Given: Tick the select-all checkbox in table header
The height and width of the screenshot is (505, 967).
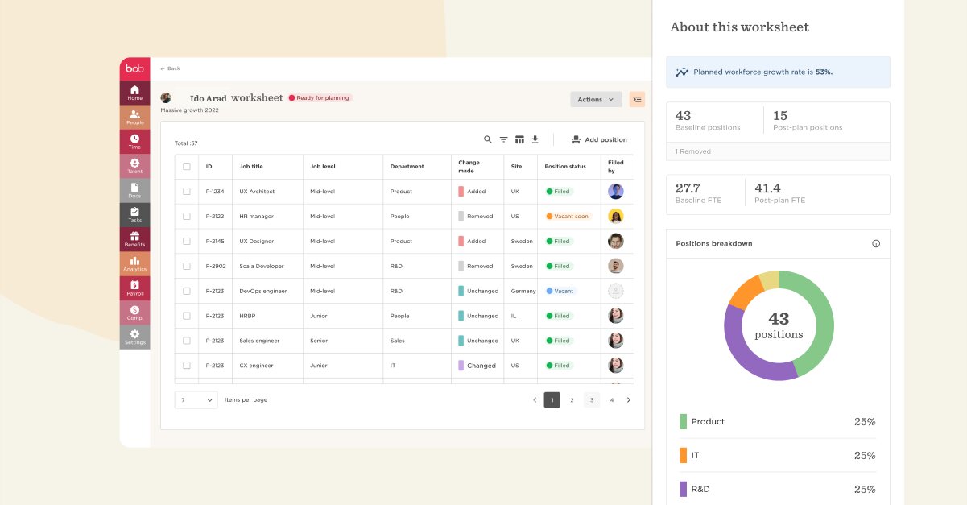Looking at the screenshot, I should (187, 167).
